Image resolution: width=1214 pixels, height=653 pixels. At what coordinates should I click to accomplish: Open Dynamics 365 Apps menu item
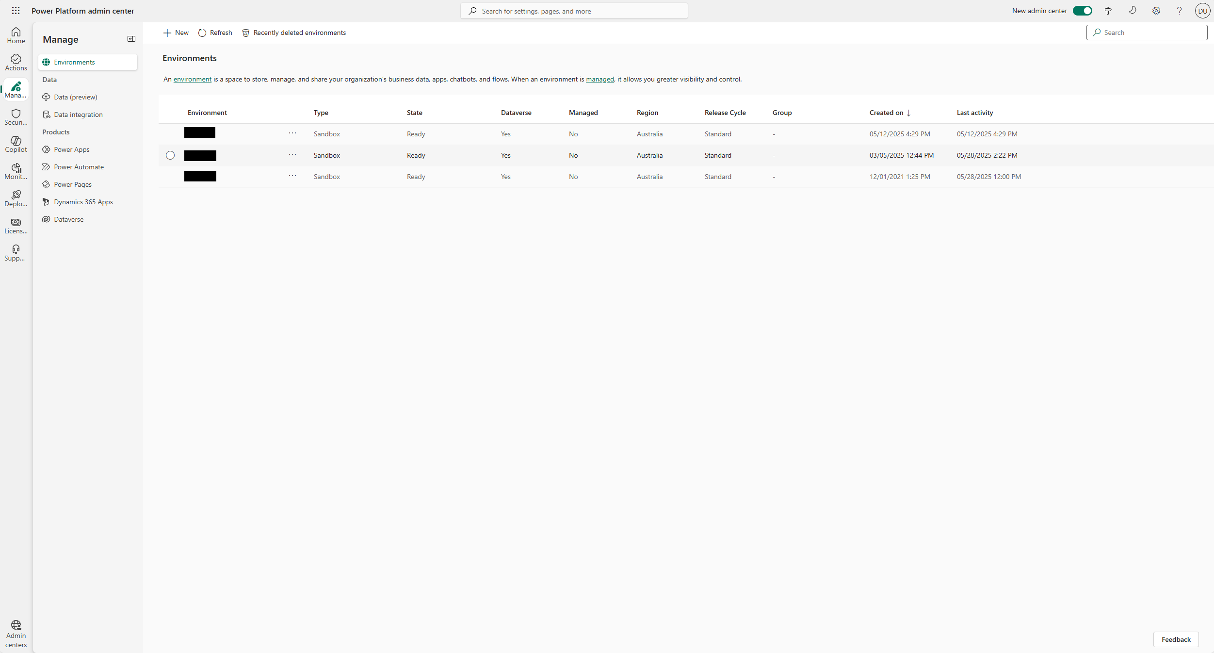[x=83, y=202]
